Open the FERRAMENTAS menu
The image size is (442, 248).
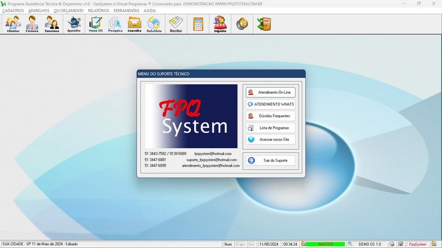126,10
